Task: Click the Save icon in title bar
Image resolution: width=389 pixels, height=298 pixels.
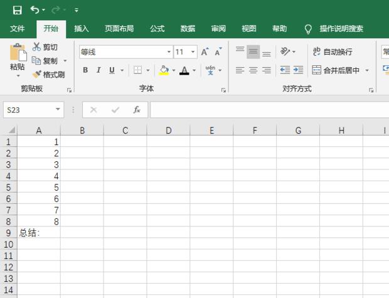Action: coord(17,10)
